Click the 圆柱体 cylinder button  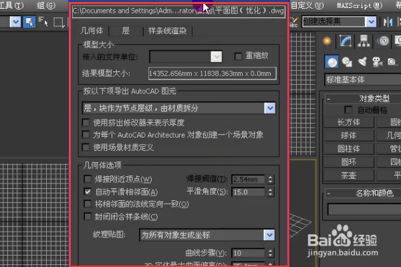click(x=349, y=149)
